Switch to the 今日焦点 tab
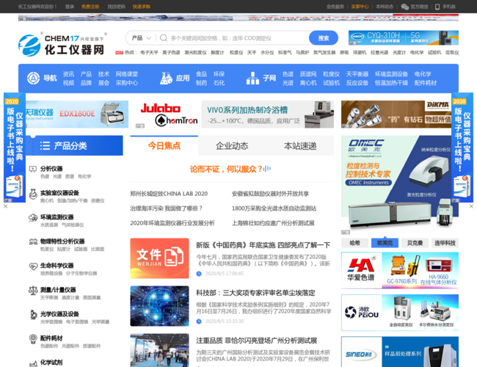This screenshot has height=367, width=477. point(164,146)
